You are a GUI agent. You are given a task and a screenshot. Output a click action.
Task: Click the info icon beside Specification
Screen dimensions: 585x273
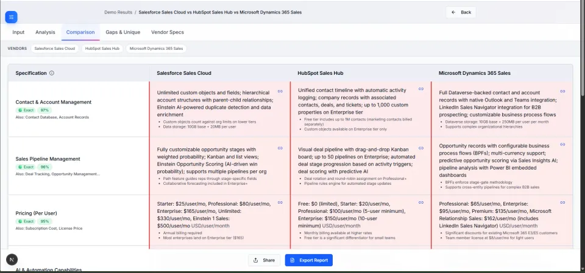(52, 73)
